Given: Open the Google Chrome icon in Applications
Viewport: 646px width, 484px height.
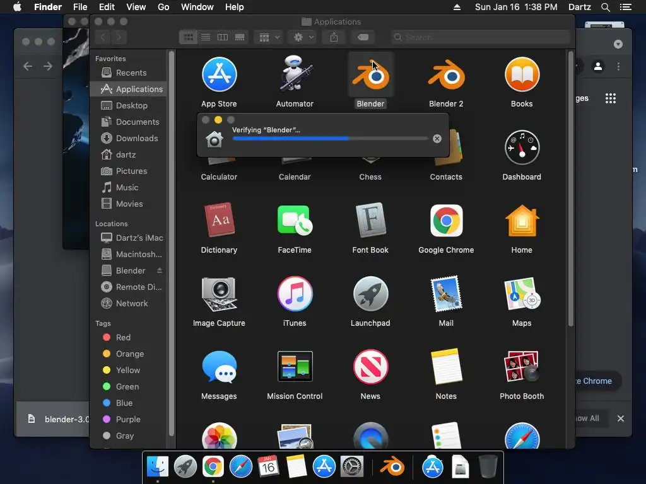Looking at the screenshot, I should [x=446, y=221].
